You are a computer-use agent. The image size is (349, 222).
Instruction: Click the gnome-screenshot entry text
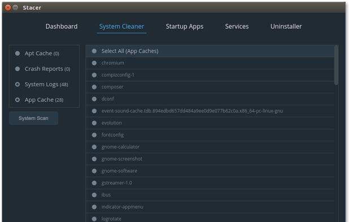pos(121,159)
